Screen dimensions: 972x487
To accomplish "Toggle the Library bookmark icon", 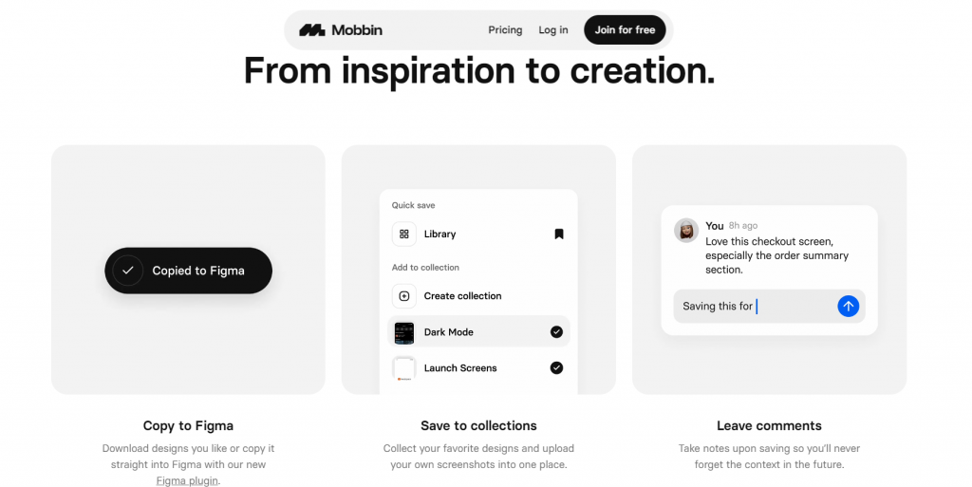I will coord(558,234).
